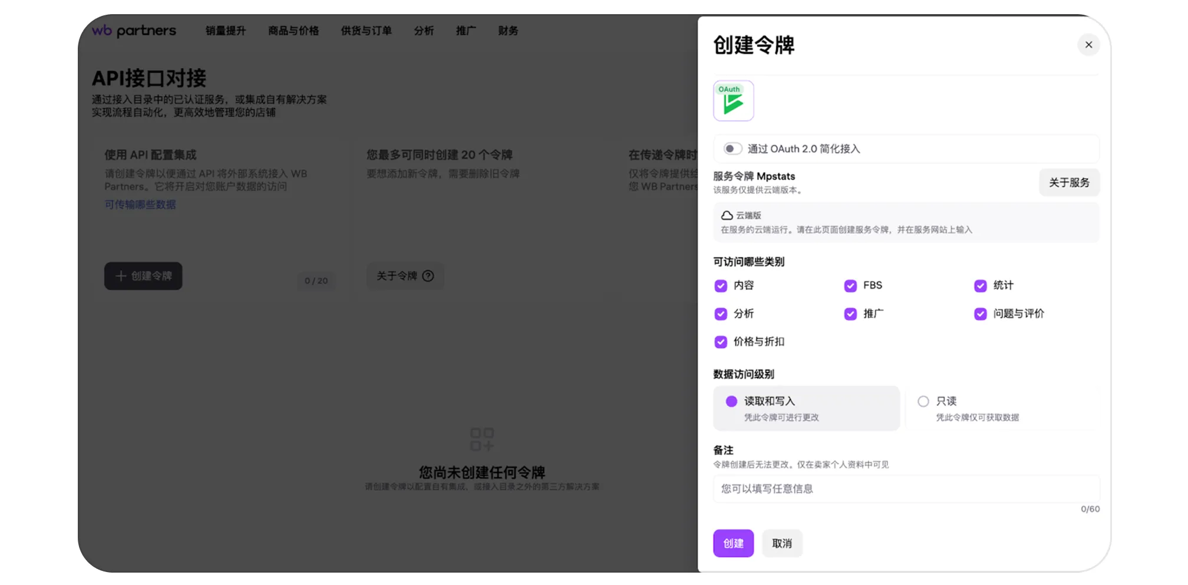Uncheck the 统计 category checkbox

[980, 286]
